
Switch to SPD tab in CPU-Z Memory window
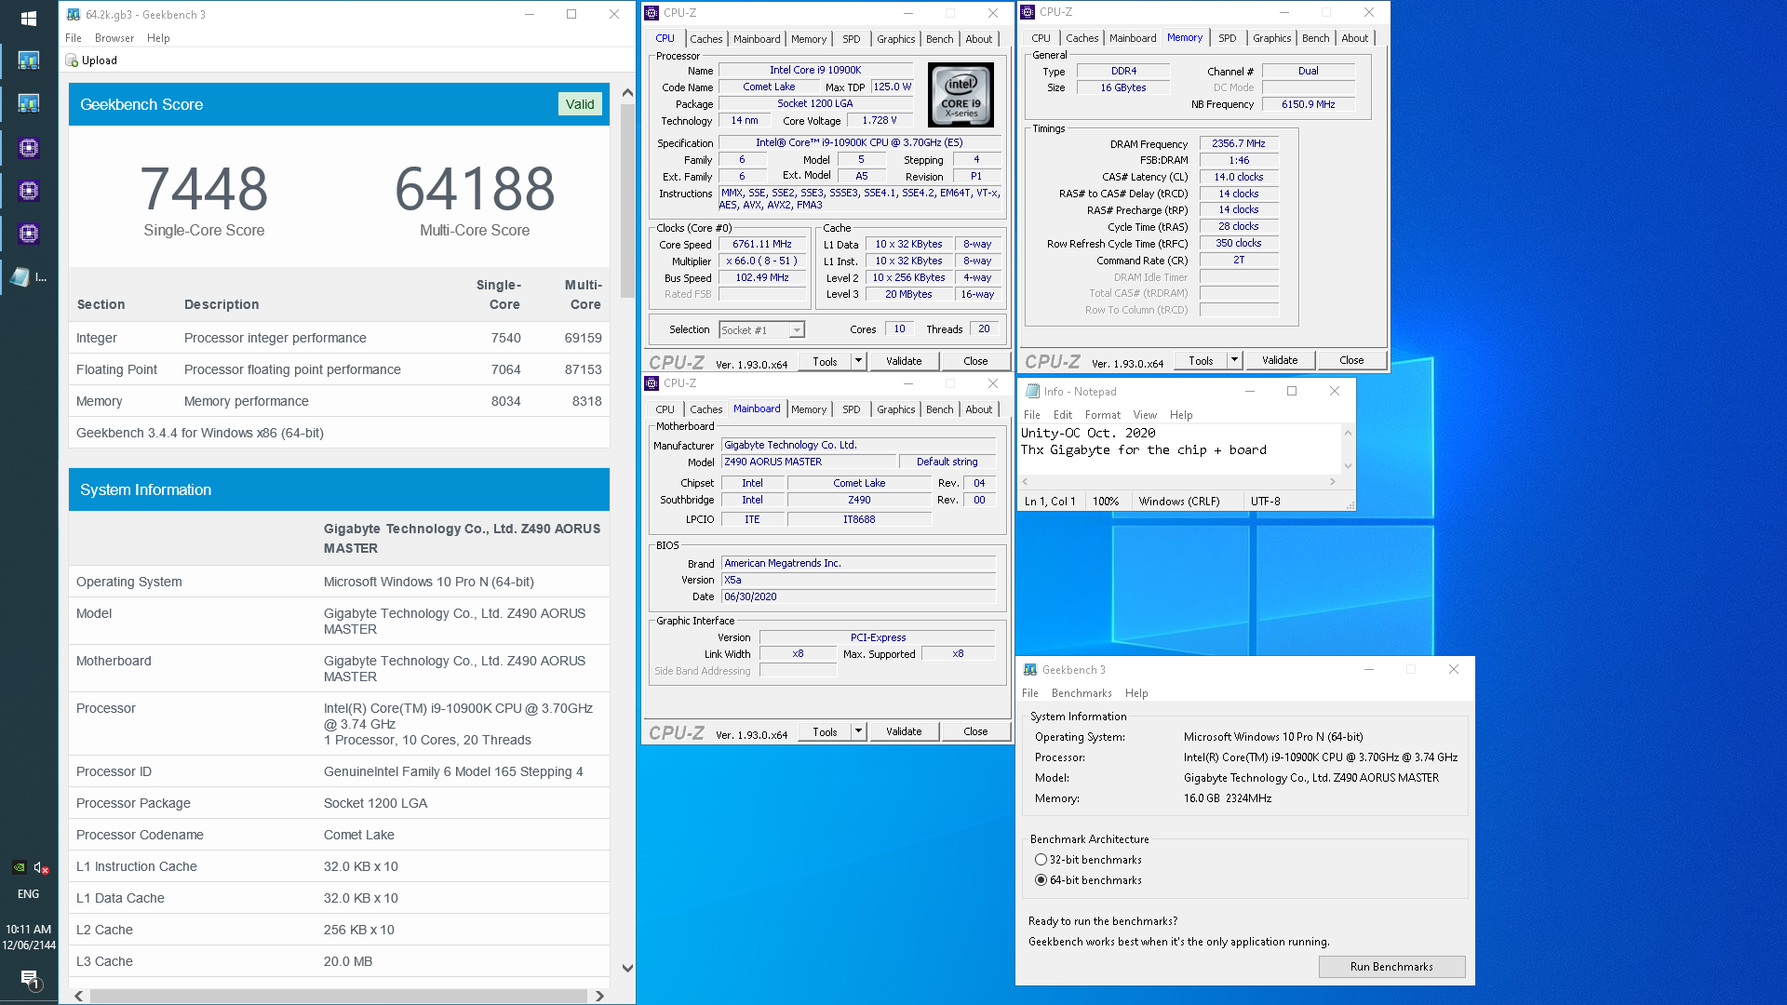click(1227, 38)
